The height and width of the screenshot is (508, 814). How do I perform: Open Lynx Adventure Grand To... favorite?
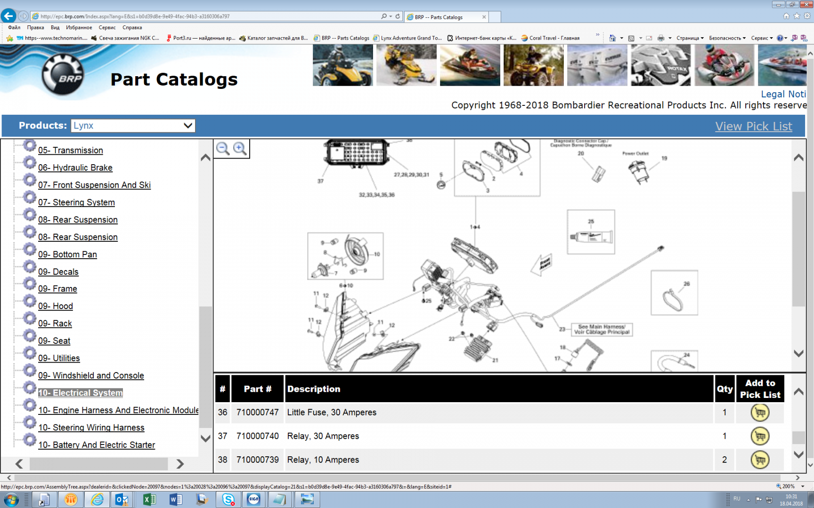(407, 38)
